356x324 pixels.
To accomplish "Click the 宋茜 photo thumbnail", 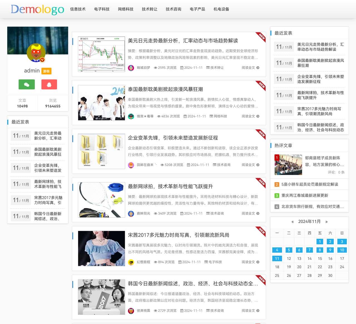I will pos(101,248).
